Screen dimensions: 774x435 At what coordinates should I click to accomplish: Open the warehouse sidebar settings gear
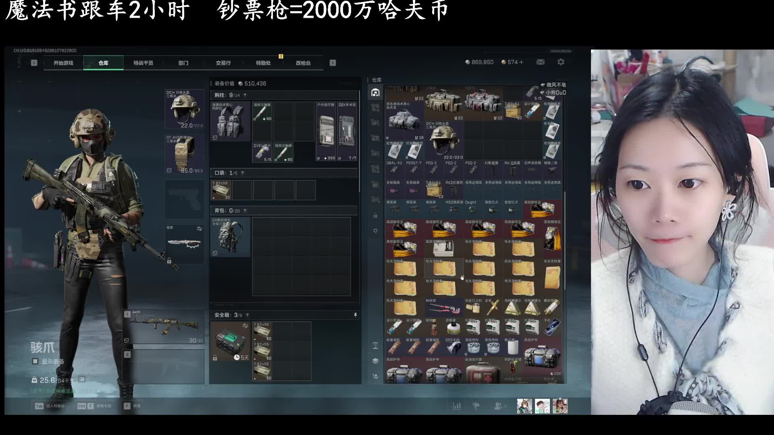(375, 231)
